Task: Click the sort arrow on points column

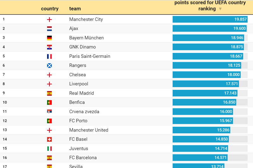Action: point(220,9)
